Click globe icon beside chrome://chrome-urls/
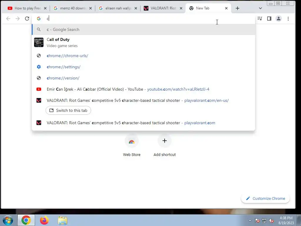This screenshot has width=301, height=226. coord(39,56)
